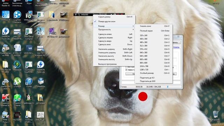Open Inno Setup Compiler shortcut
Viewport: 224px width, 126px height.
pyautogui.click(x=29, y=34)
